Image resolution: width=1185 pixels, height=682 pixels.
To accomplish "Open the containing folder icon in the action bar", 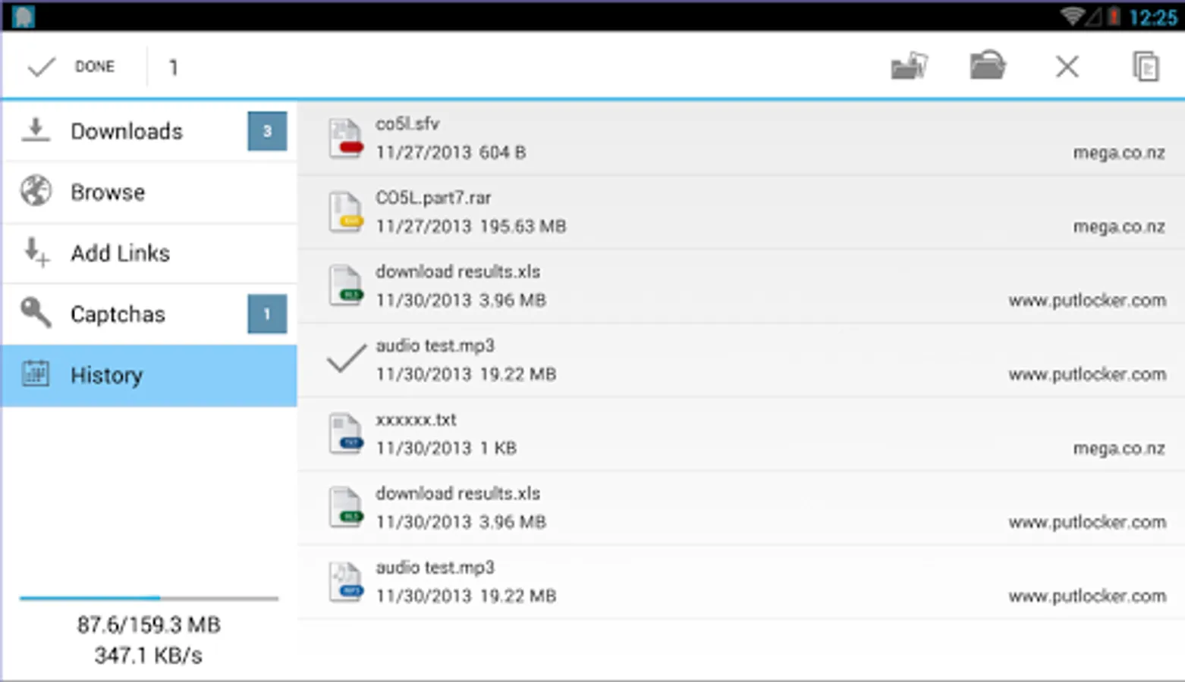I will pyautogui.click(x=988, y=66).
